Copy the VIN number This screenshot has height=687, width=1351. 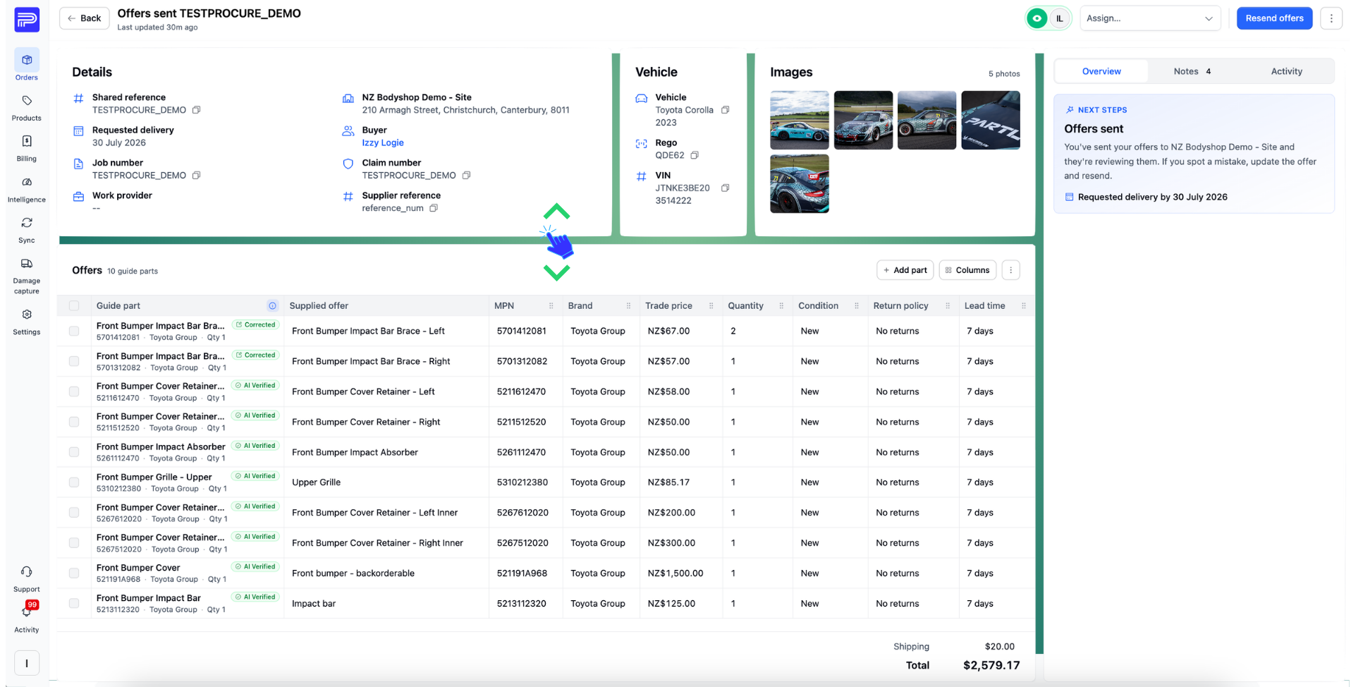tap(725, 188)
